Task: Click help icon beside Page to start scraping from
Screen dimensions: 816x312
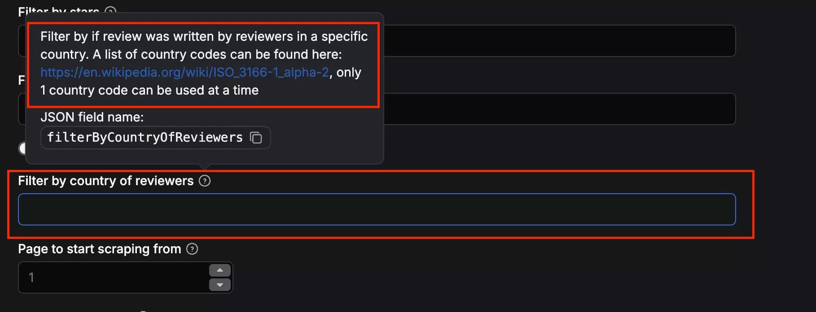Action: coord(192,249)
